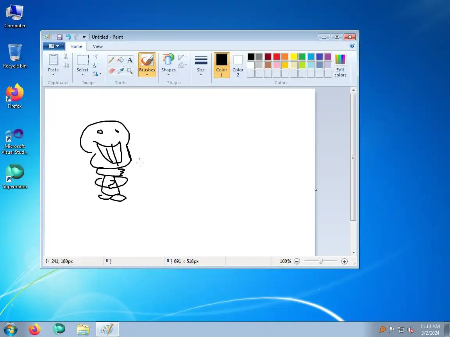Open Supermium desktop shortcut
The height and width of the screenshot is (337, 450).
[x=14, y=177]
